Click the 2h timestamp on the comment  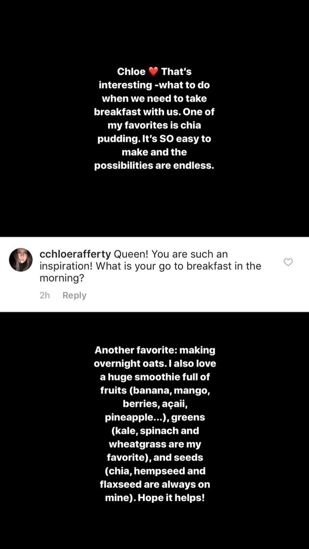click(44, 295)
